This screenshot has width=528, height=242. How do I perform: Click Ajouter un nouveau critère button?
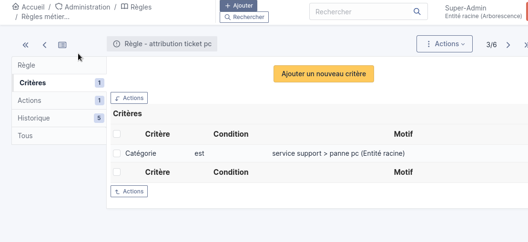(x=324, y=74)
